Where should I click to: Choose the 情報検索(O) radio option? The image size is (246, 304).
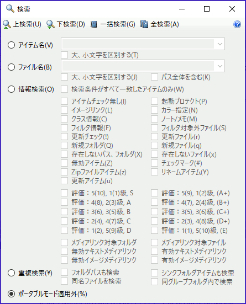(x=11, y=89)
